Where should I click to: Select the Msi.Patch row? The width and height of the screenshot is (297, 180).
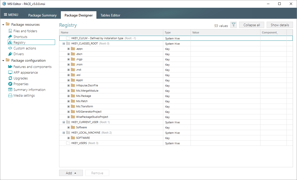(x=176, y=101)
